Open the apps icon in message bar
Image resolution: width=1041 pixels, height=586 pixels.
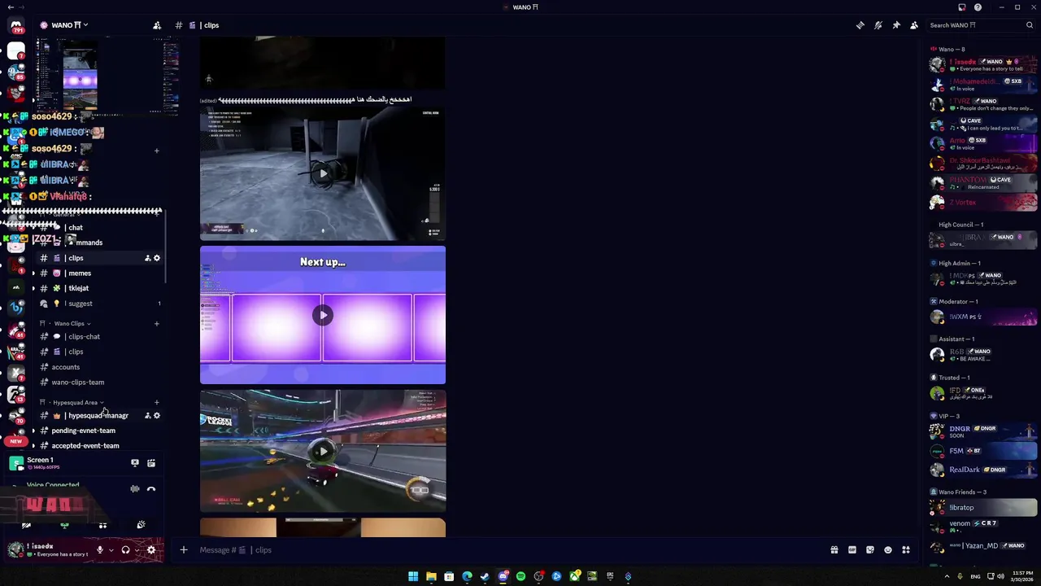click(906, 550)
